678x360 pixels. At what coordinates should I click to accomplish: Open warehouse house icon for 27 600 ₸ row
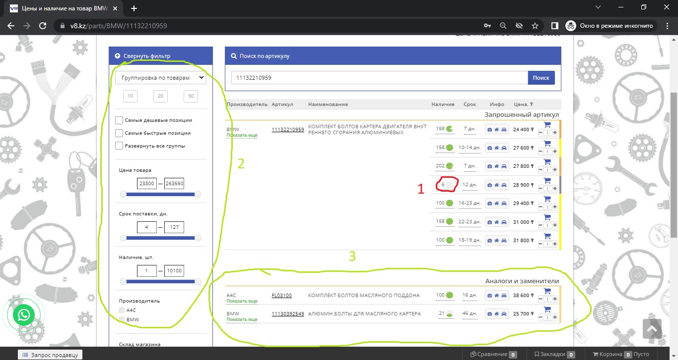click(497, 148)
